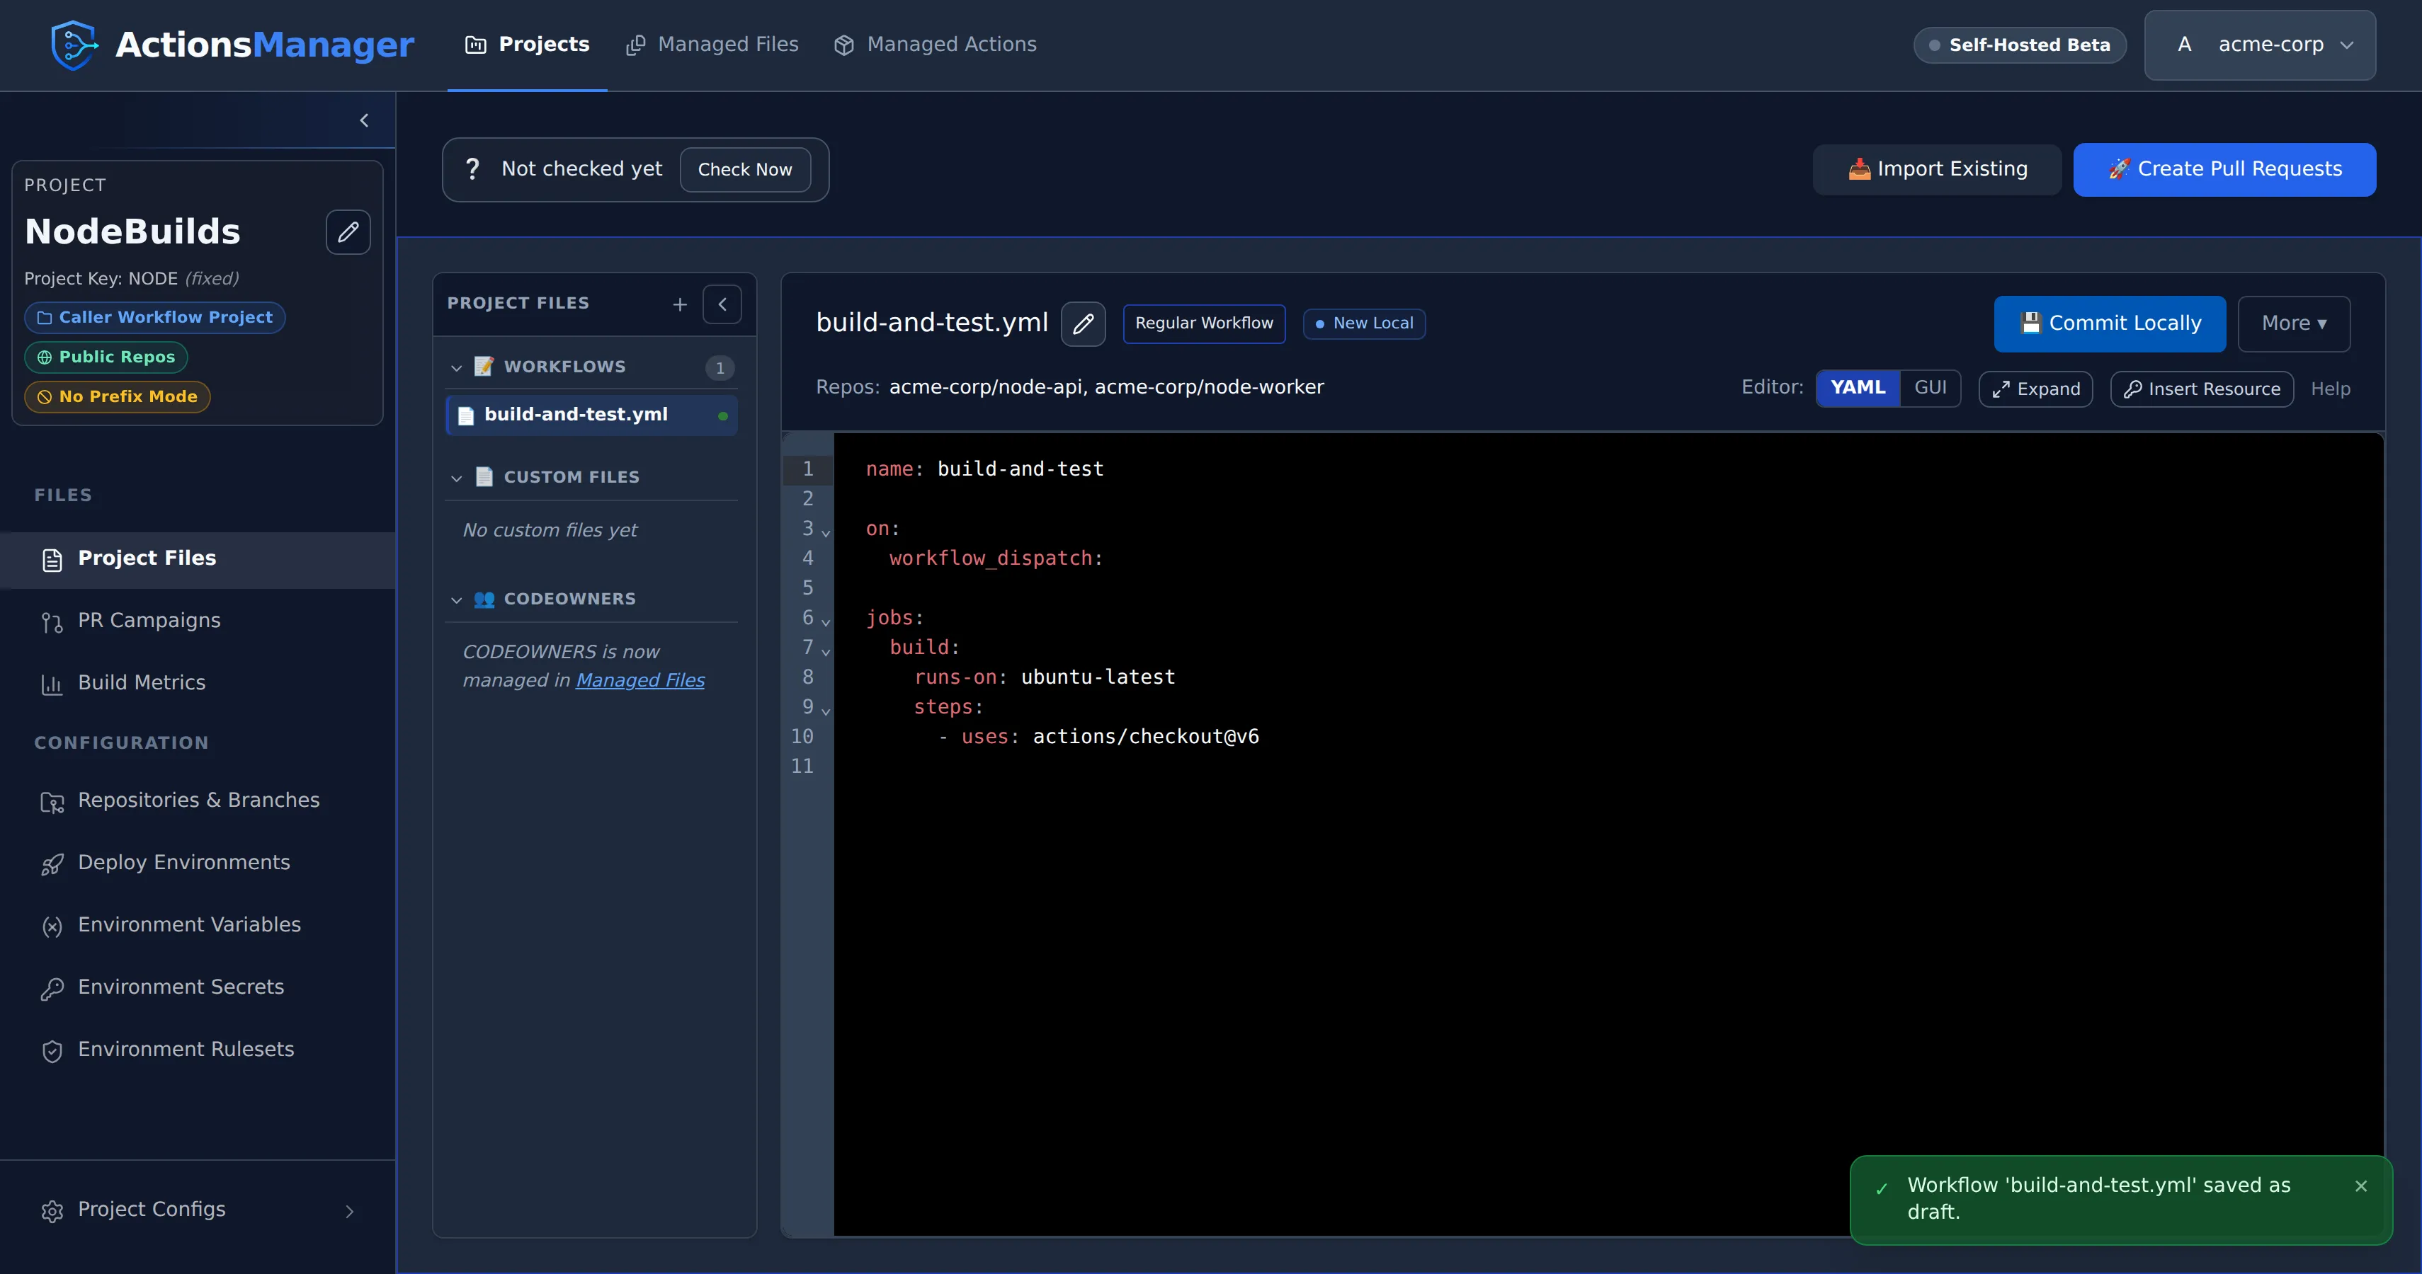Click Import Existing
This screenshot has width=2422, height=1274.
1937,169
